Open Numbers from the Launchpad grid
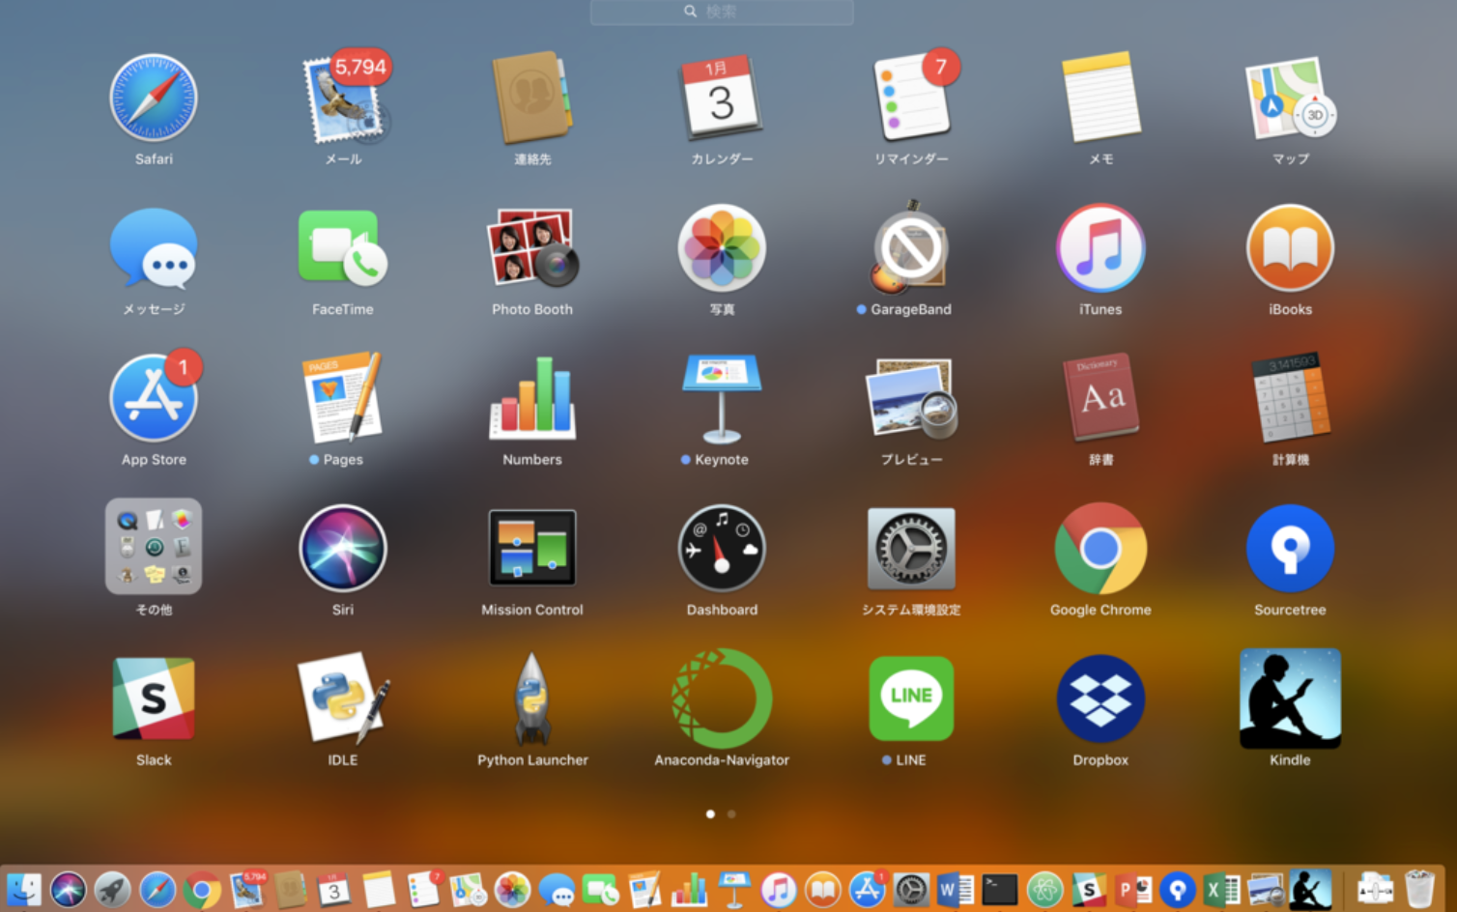Screen dimensions: 1457x912 coord(532,398)
